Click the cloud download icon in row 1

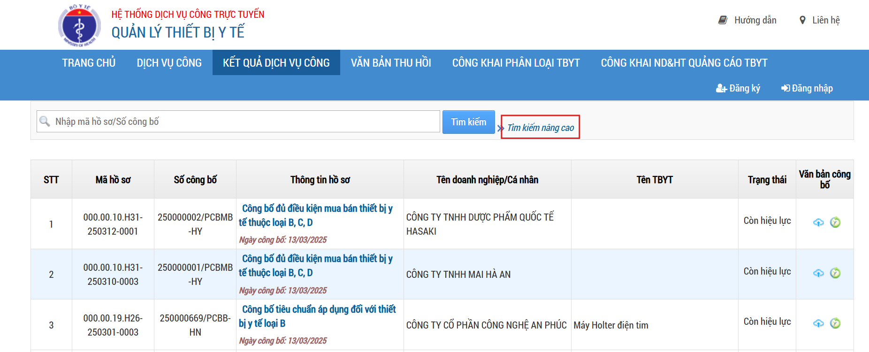818,222
